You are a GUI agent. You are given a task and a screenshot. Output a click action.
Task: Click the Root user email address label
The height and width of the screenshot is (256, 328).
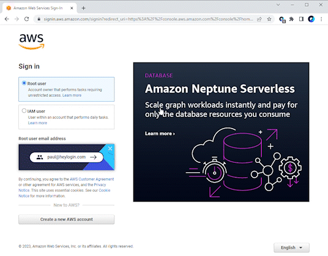click(42, 138)
